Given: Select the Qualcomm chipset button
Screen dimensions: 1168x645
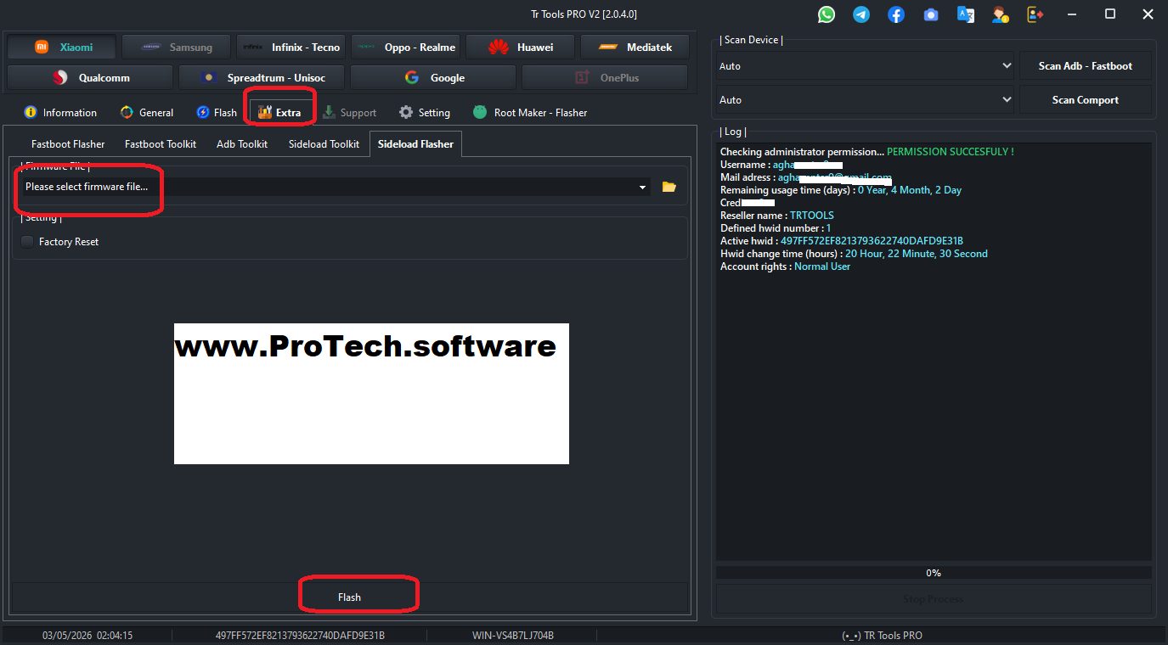Looking at the screenshot, I should (x=90, y=77).
